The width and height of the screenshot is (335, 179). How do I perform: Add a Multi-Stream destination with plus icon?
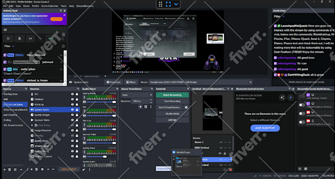(x=300, y=169)
